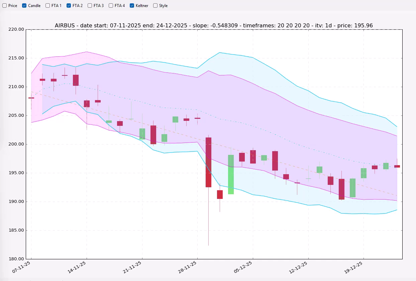Disable the FTA 2 checkbox
416x281 pixels.
[x=69, y=6]
